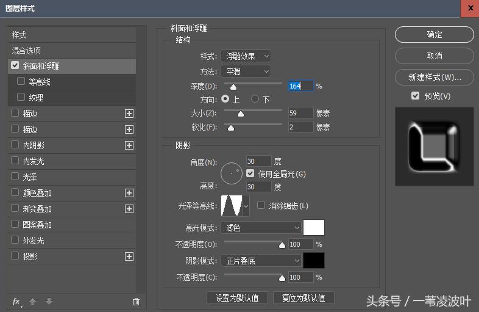Enable the 图案叠加 checkbox
Image resolution: width=479 pixels, height=312 pixels.
(15, 224)
